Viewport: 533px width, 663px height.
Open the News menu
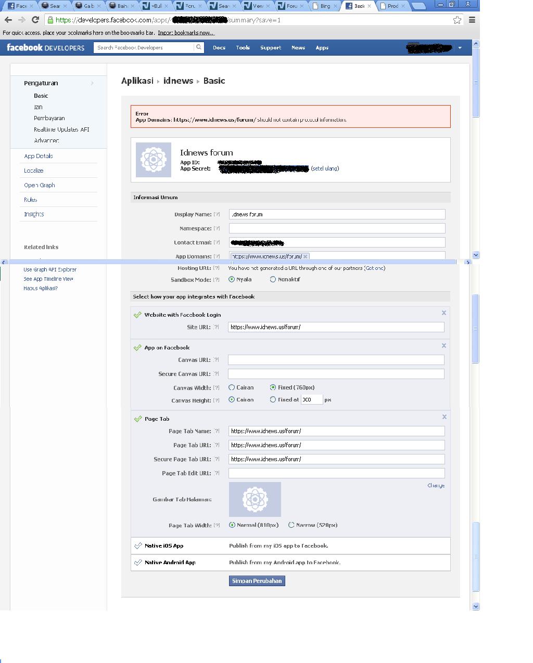[x=298, y=48]
